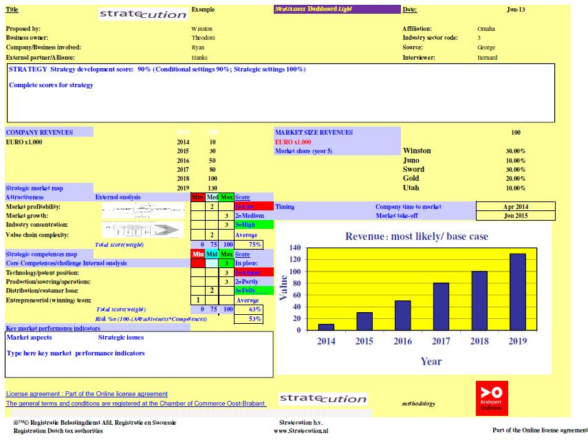Select the Market profitability diagram thumbnail

pyautogui.click(x=144, y=209)
